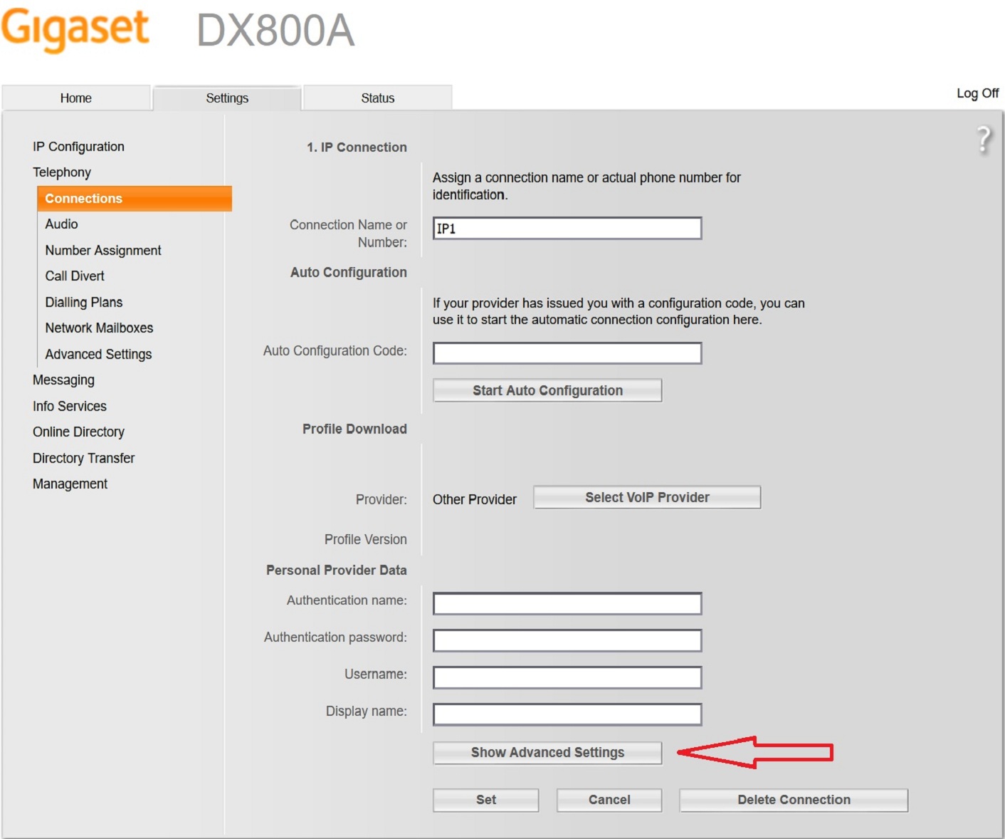Go to Call Divert settings

tap(75, 276)
